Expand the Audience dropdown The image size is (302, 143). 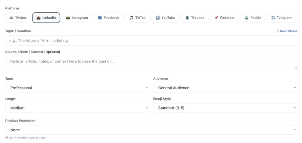(225, 88)
